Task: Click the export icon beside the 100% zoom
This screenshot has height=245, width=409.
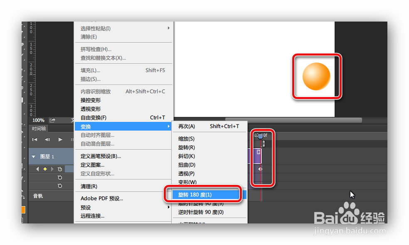Action: [52, 120]
